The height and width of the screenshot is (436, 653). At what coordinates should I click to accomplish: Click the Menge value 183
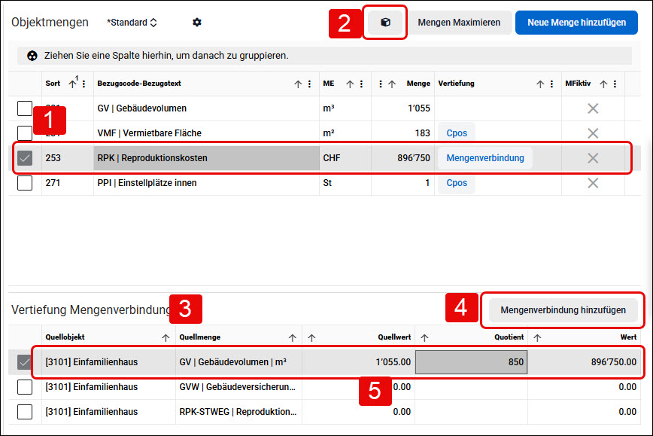point(422,133)
